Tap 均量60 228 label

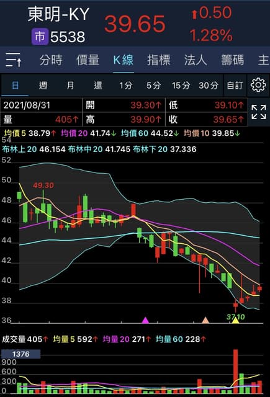(181, 339)
